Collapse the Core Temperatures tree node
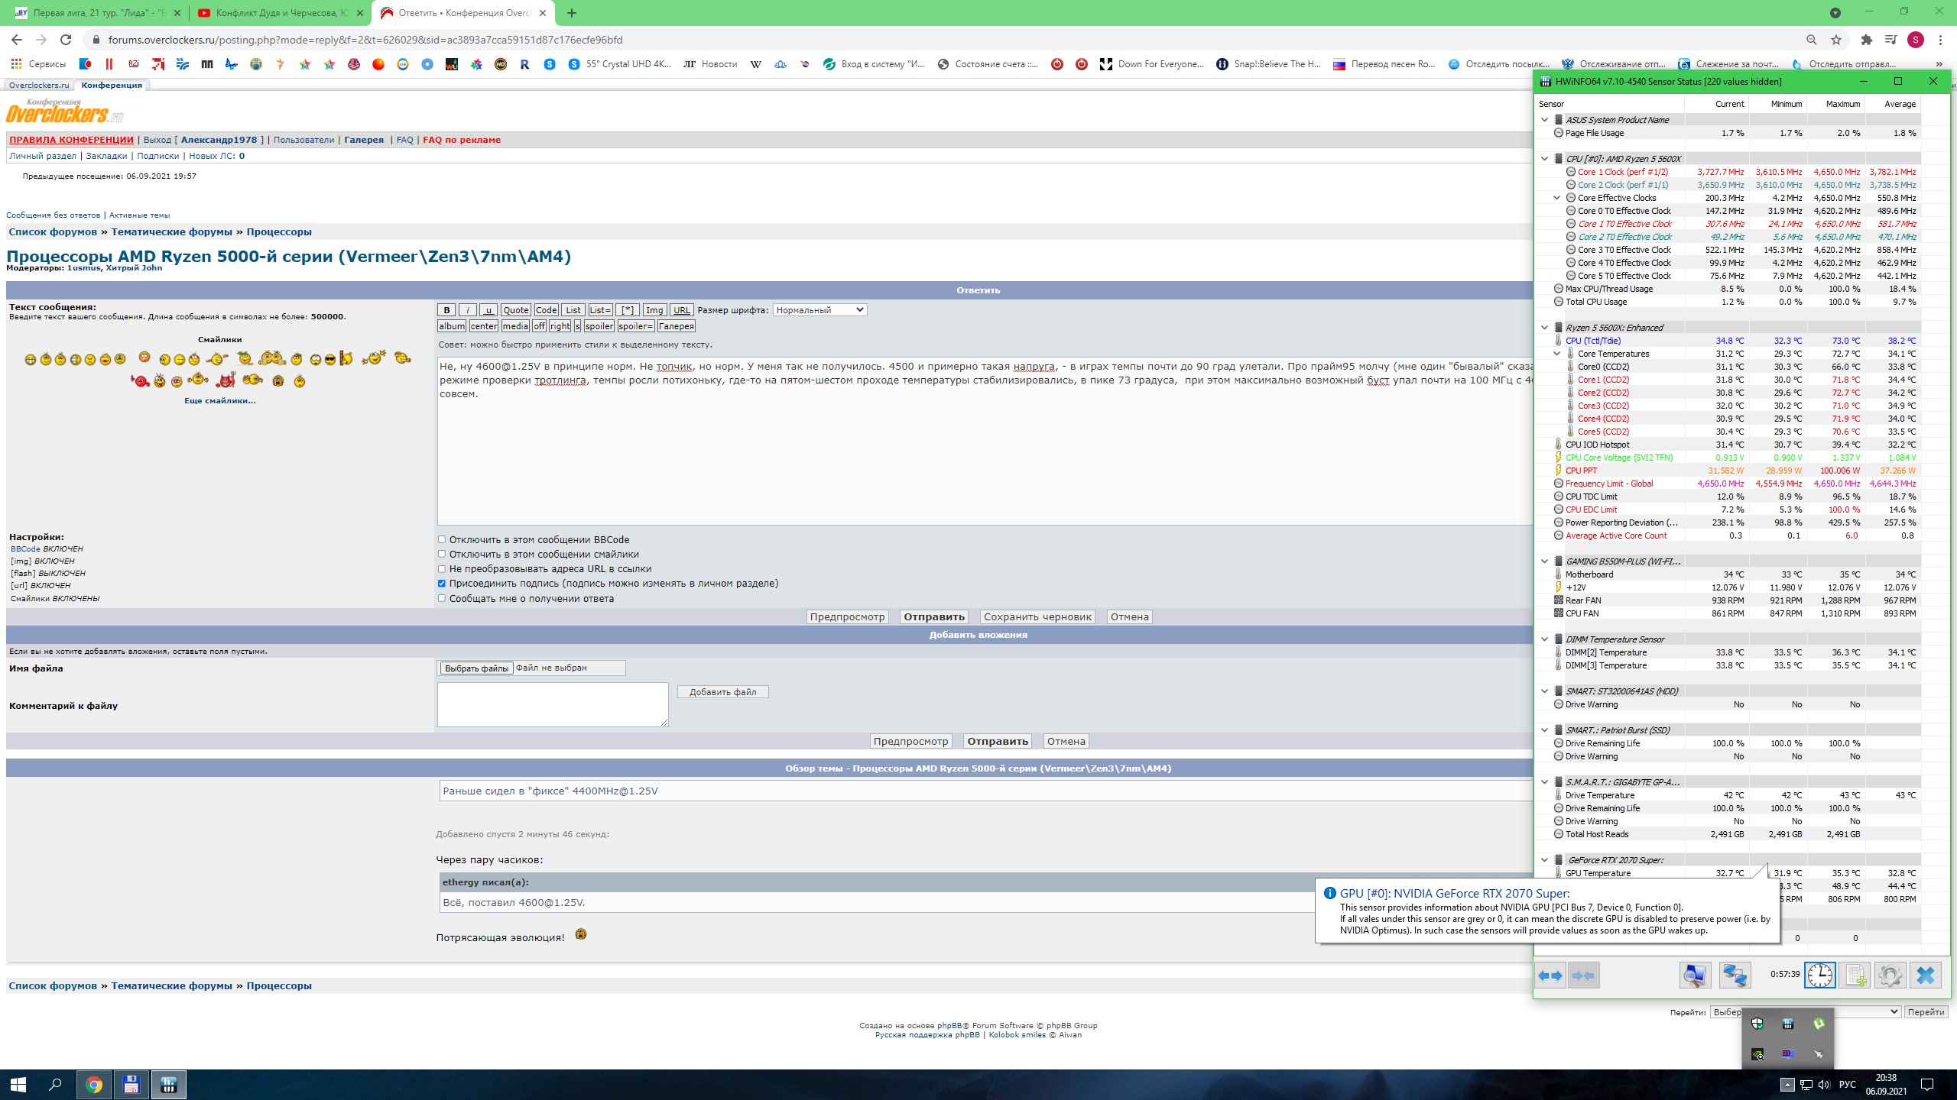Screen dimensions: 1957x1100 [1556, 354]
